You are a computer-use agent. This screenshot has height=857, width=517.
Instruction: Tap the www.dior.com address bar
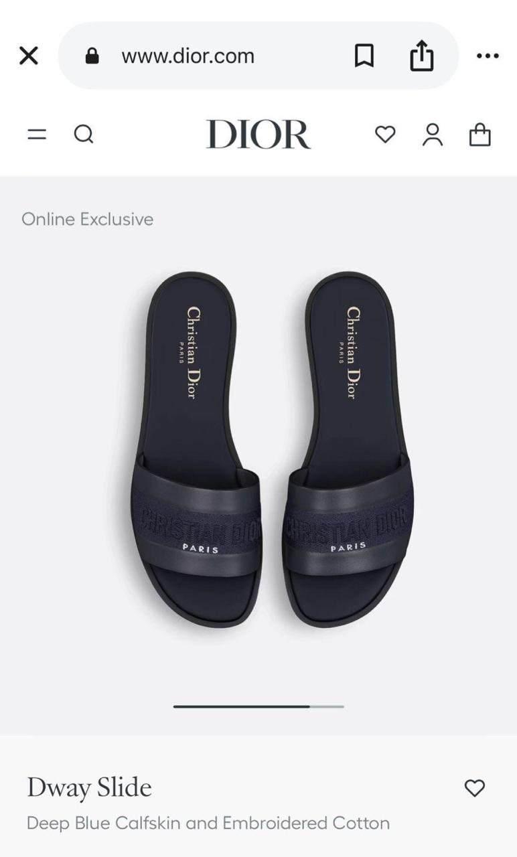tap(258, 56)
